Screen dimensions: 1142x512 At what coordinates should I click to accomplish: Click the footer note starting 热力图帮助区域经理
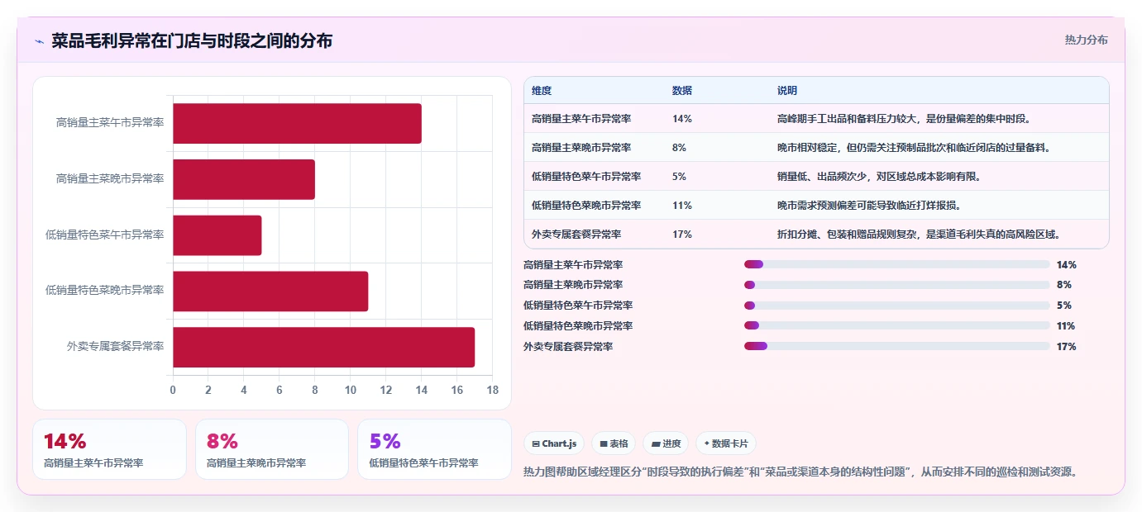pos(801,472)
